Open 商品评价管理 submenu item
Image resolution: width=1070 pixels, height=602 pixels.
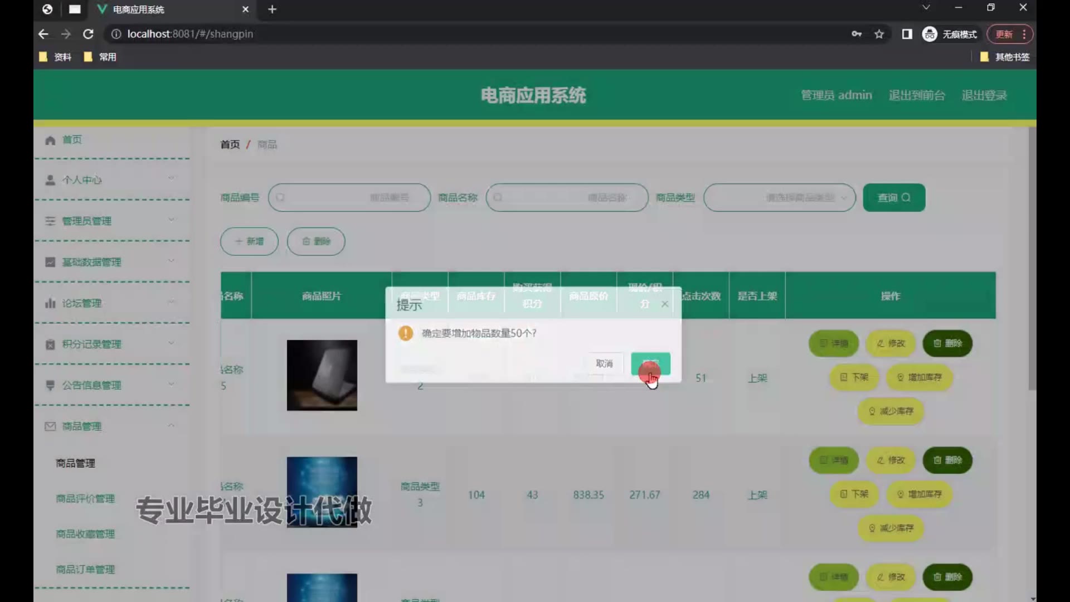(x=85, y=498)
